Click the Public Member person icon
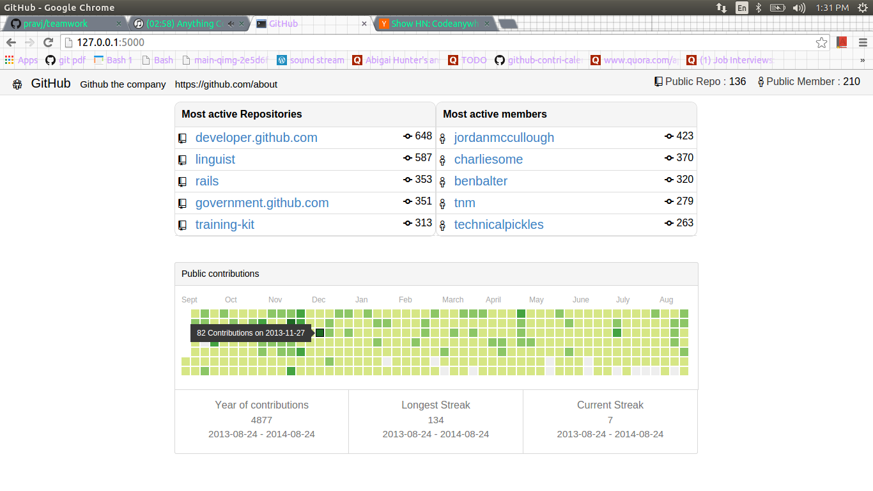The height and width of the screenshot is (491, 873). tap(761, 82)
